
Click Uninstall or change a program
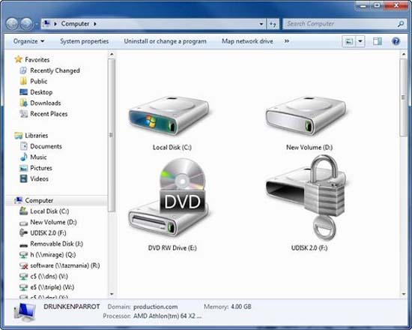(165, 41)
